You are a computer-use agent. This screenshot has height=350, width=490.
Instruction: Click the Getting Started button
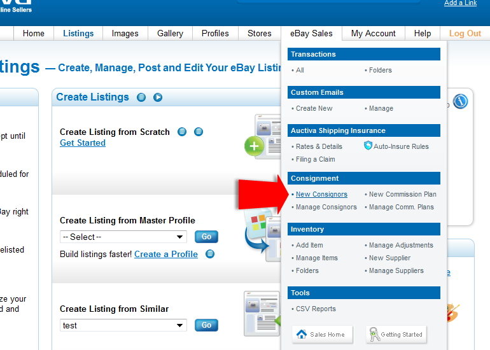pyautogui.click(x=396, y=334)
